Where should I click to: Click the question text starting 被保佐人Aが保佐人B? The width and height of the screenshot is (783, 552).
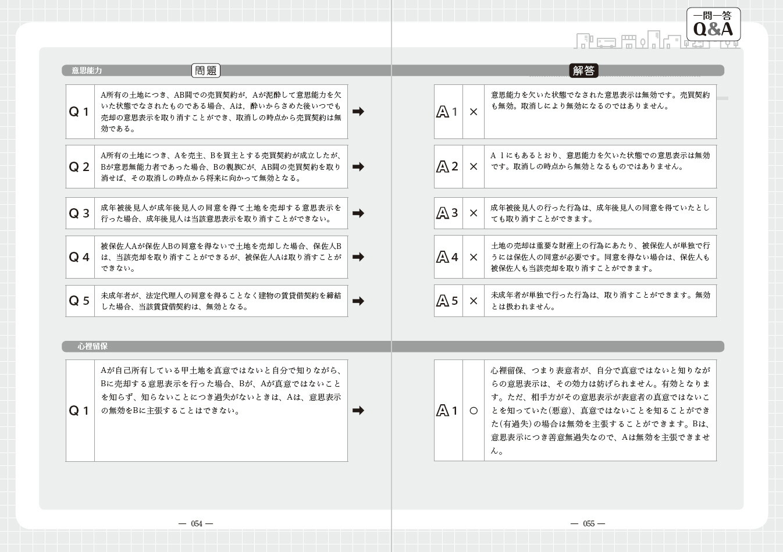click(221, 257)
